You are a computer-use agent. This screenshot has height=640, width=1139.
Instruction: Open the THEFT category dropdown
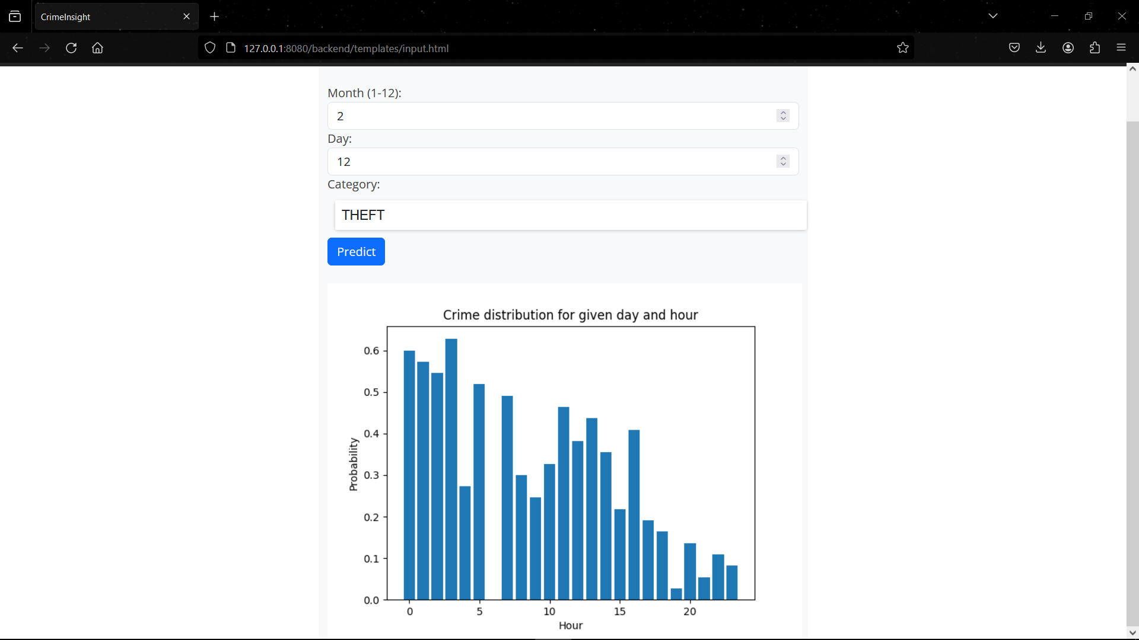pos(570,215)
